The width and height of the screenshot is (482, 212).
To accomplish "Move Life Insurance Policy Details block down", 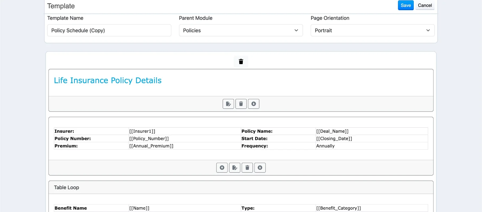I will tap(254, 104).
